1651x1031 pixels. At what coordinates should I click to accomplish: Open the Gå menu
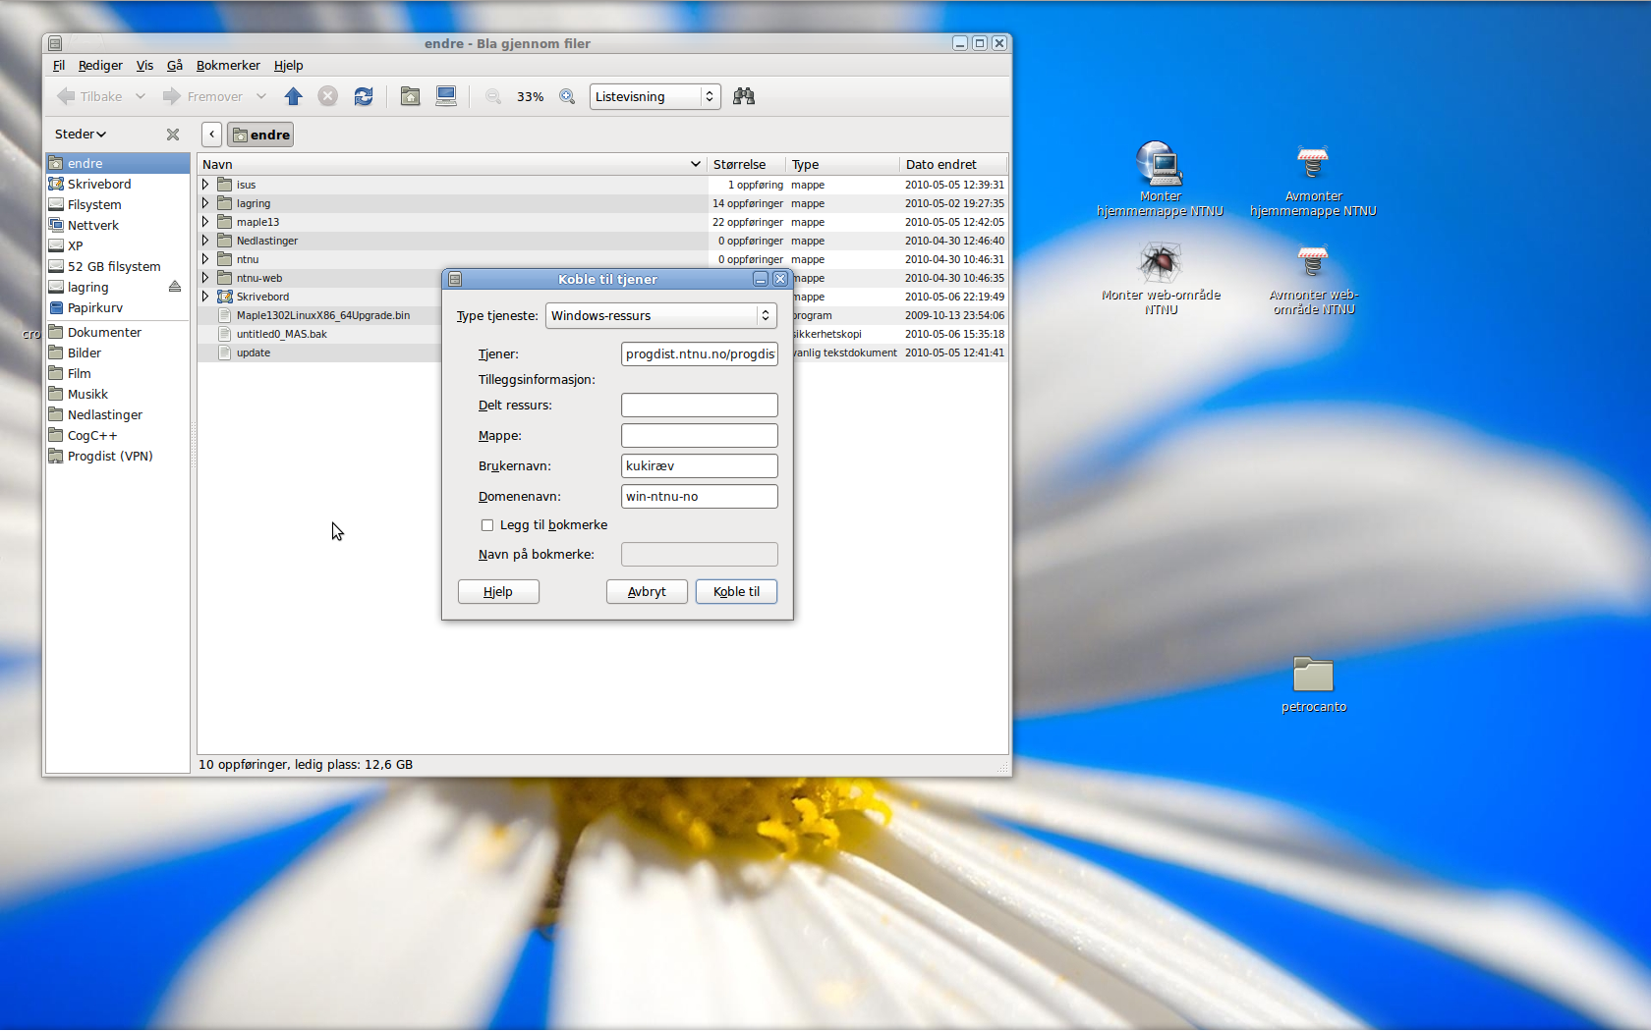click(175, 65)
